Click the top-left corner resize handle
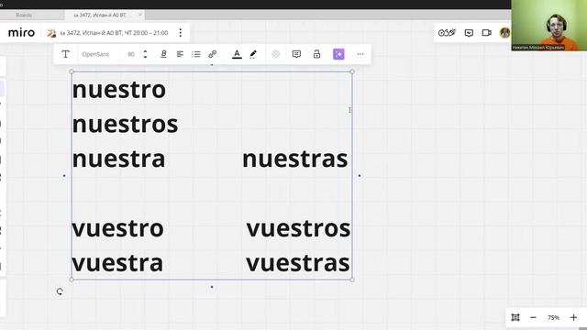 click(72, 71)
